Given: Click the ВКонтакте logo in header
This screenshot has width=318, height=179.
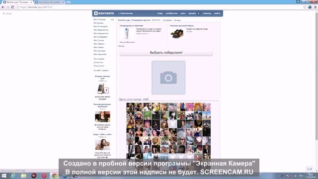Looking at the screenshot, I should point(104,13).
